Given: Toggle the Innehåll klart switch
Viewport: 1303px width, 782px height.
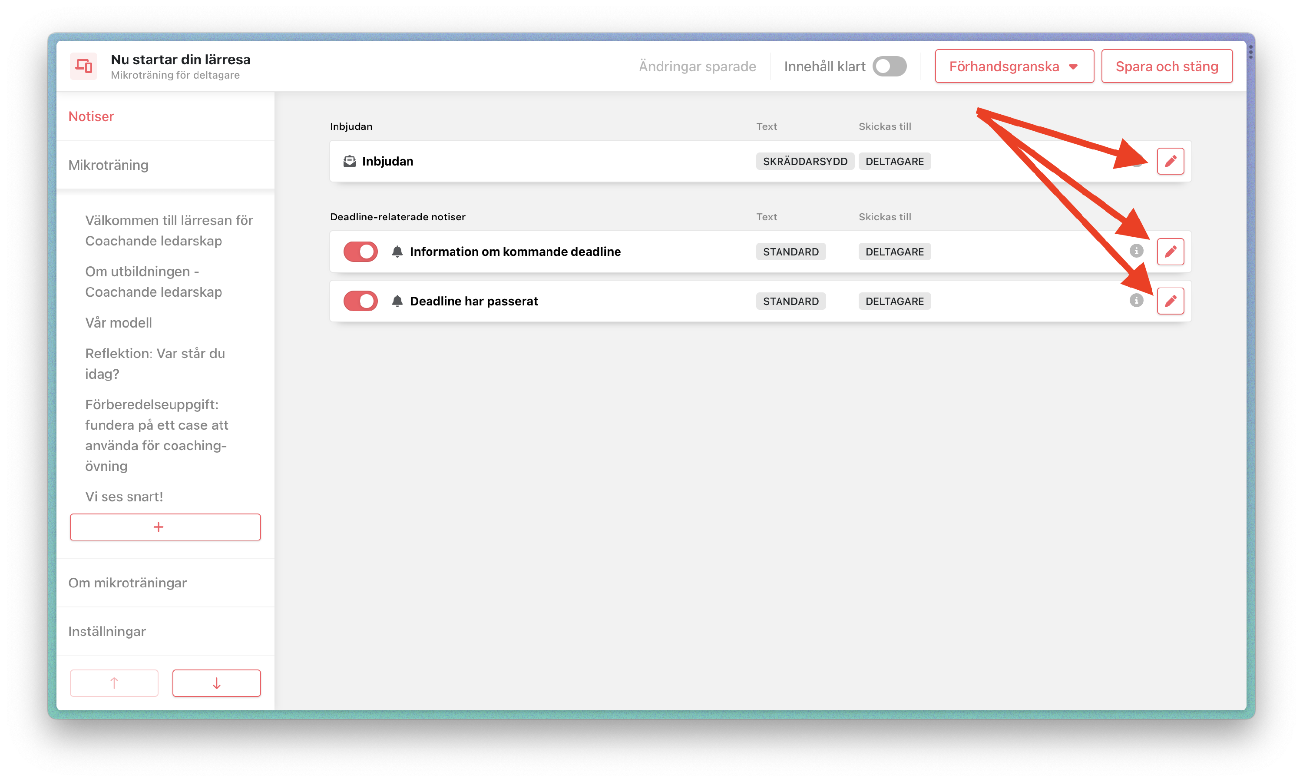Looking at the screenshot, I should pyautogui.click(x=889, y=66).
